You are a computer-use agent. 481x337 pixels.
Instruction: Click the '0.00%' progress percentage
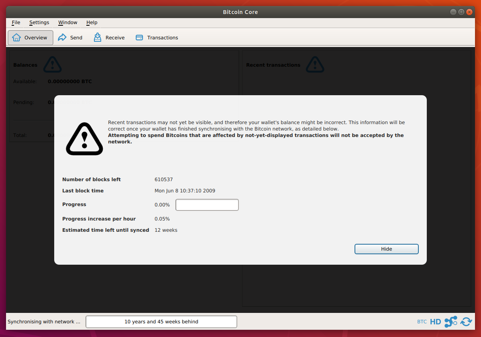162,205
